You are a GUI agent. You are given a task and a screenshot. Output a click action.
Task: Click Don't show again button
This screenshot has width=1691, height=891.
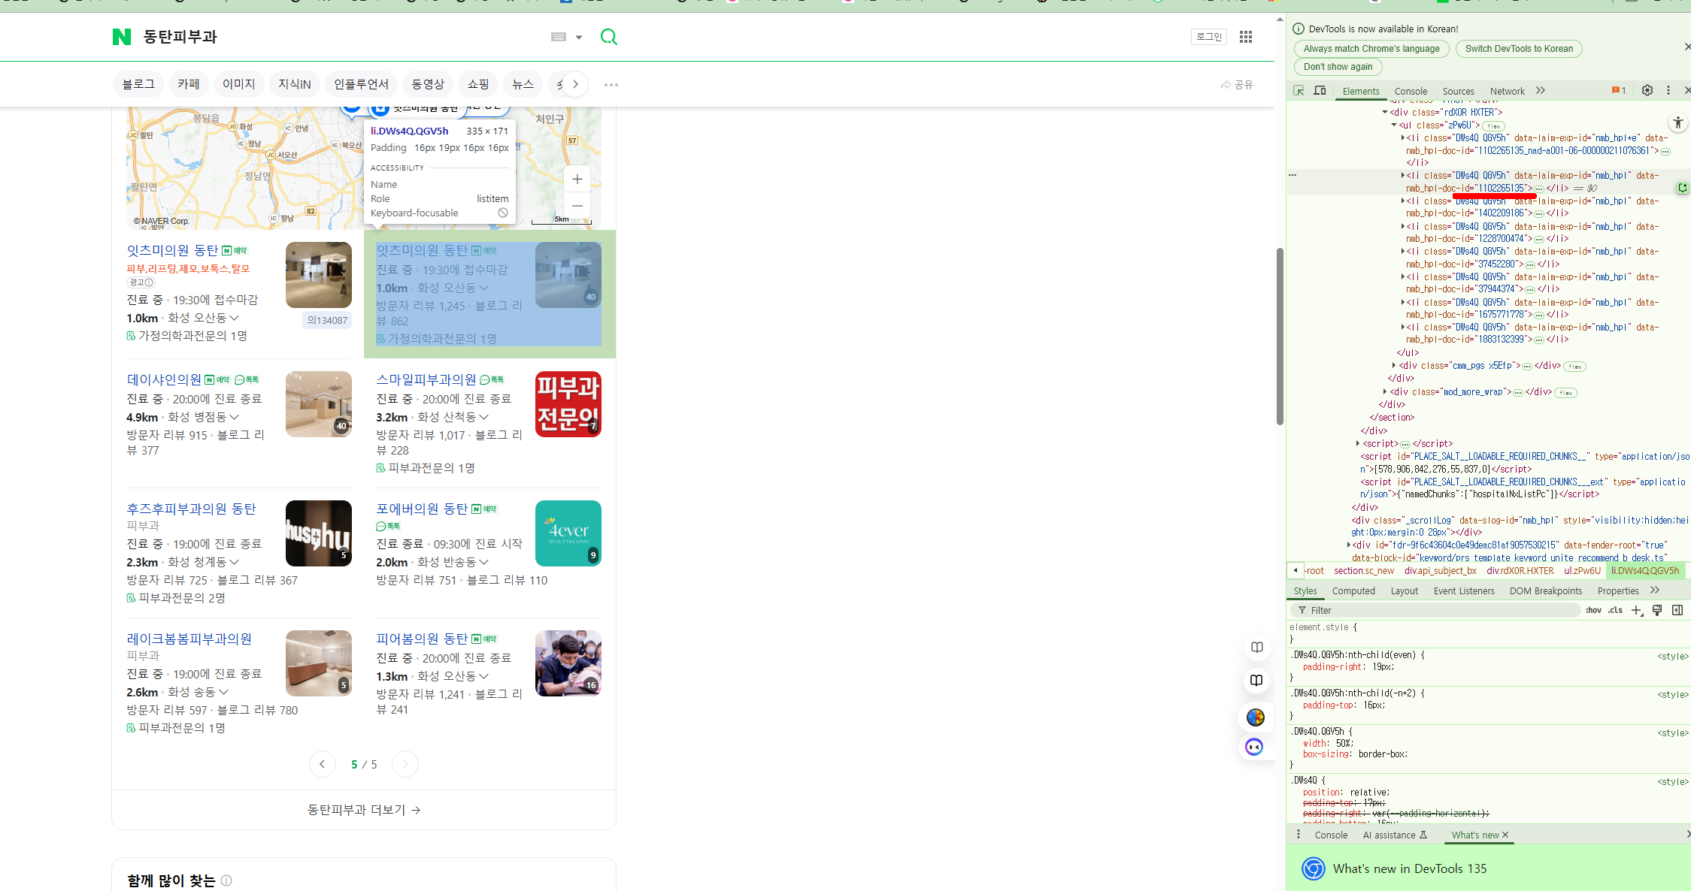1338,67
